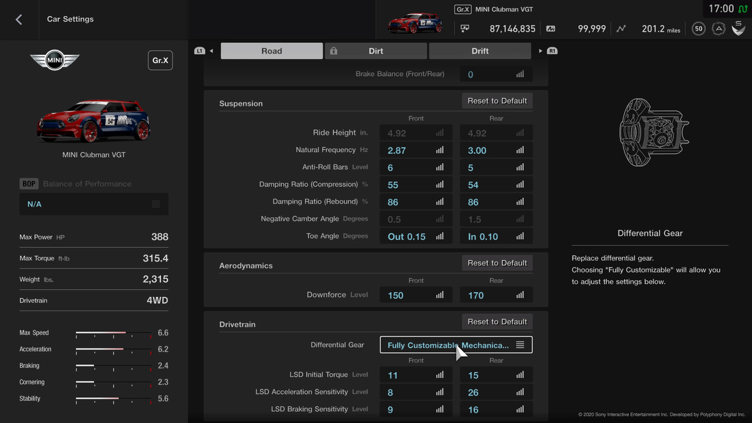752x423 pixels.
Task: Go back with the arrow icon
Action: point(19,19)
